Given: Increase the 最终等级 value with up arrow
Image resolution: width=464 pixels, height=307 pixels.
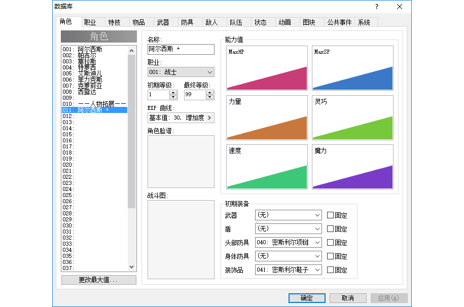Looking at the screenshot, I should coord(210,93).
